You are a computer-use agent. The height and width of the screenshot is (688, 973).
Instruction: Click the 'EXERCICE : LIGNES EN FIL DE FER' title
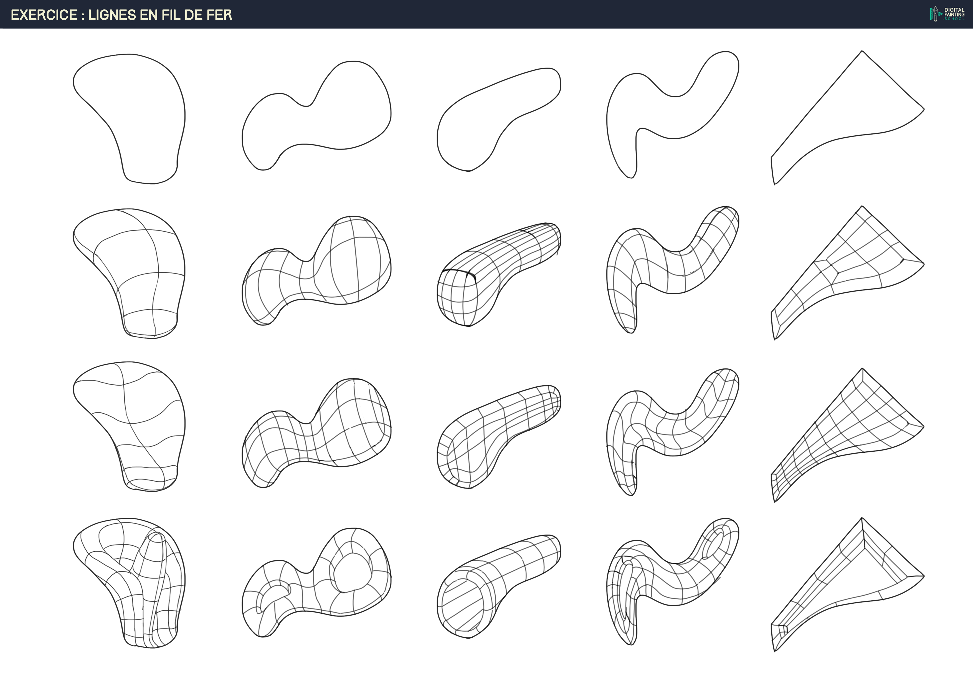(x=121, y=15)
